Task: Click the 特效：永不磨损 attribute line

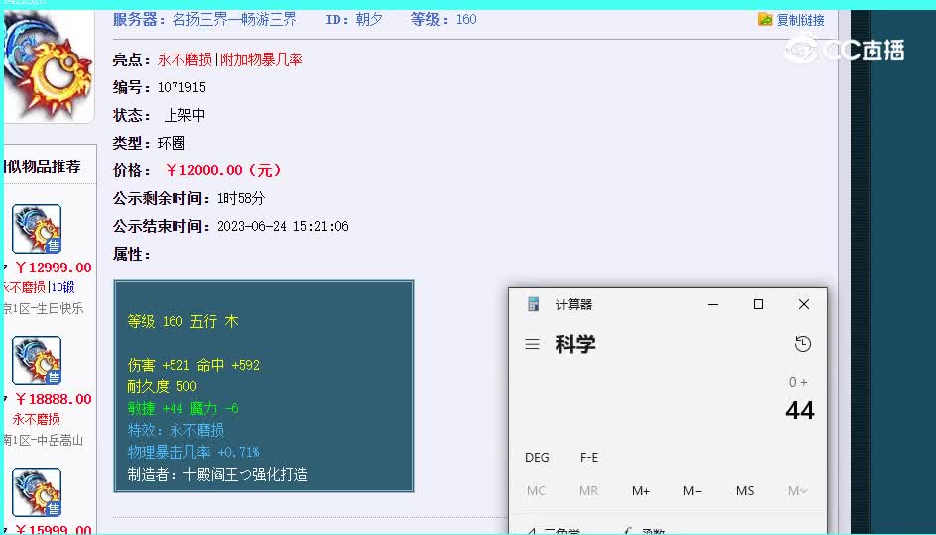Action: [x=175, y=430]
